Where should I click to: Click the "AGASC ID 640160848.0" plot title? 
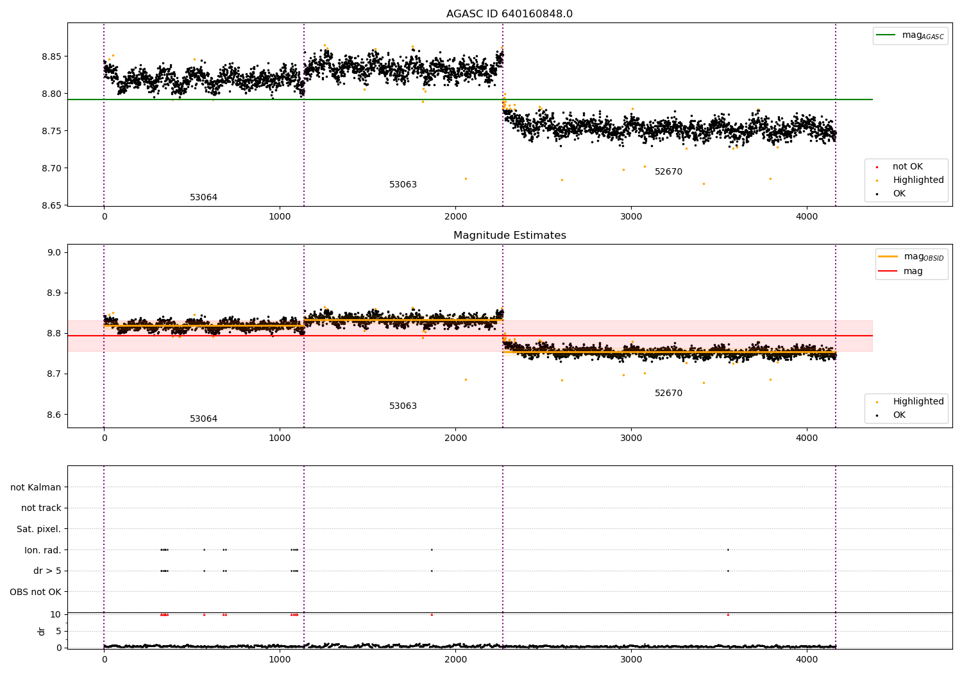point(509,14)
